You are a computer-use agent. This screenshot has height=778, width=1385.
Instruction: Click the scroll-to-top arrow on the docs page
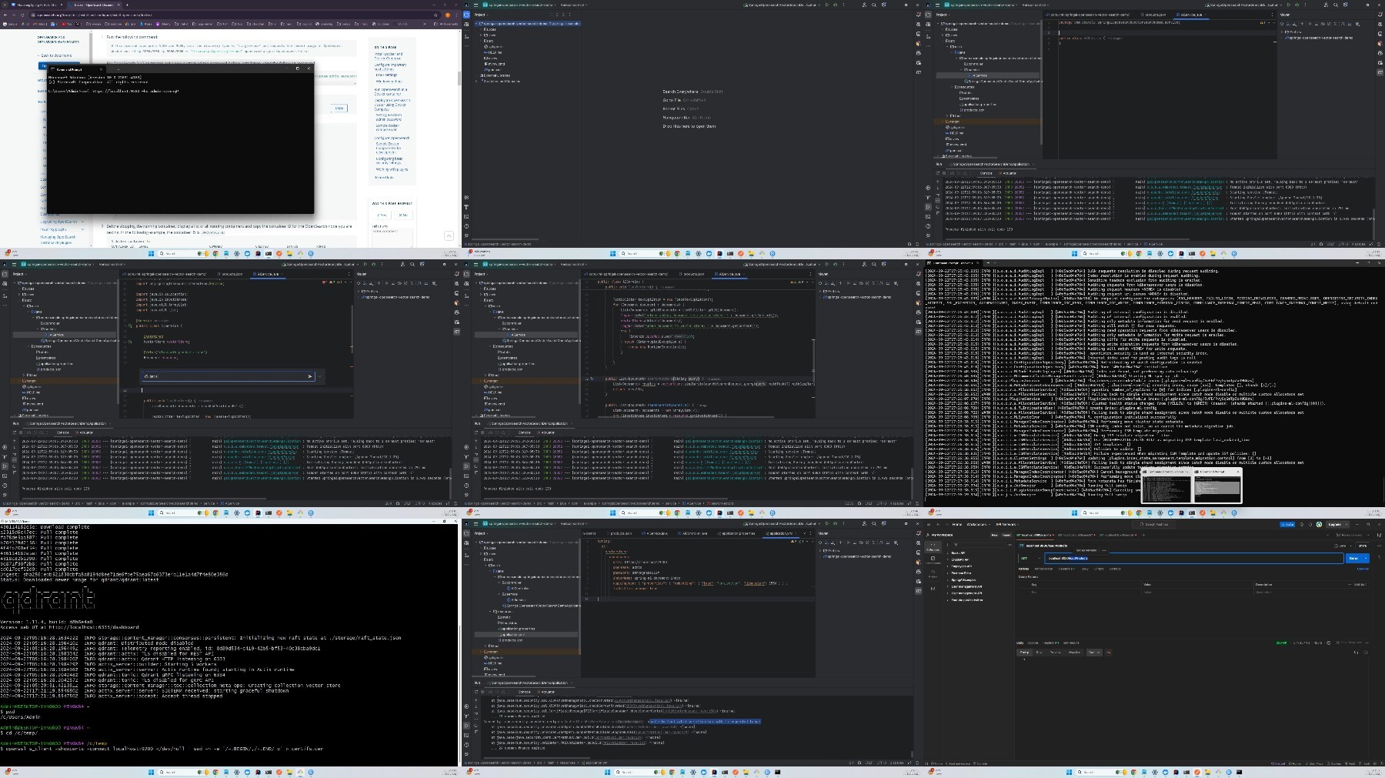coord(449,235)
